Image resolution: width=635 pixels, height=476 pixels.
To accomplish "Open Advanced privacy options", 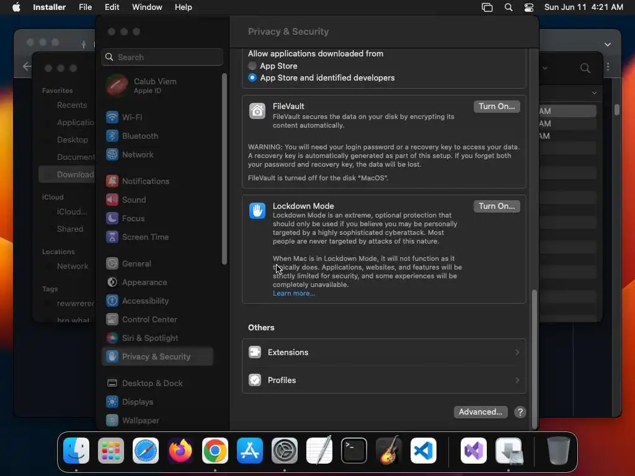I will (481, 412).
